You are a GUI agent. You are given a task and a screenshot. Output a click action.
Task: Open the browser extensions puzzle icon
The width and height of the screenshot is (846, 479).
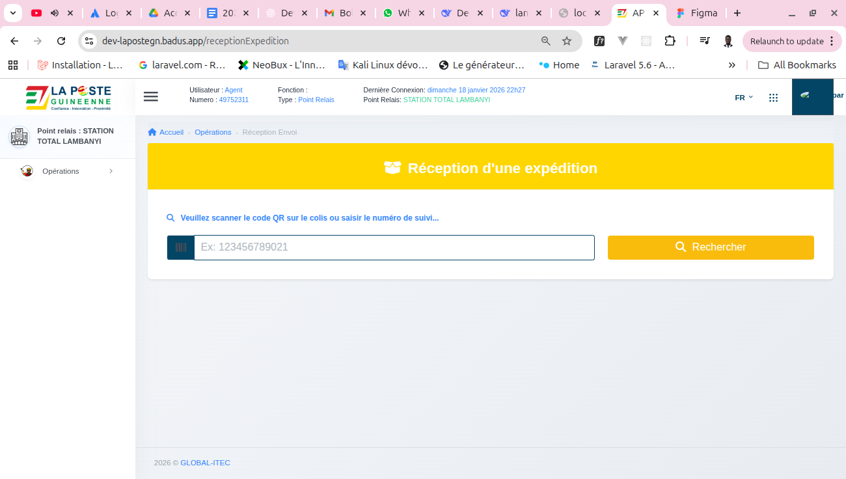click(670, 41)
